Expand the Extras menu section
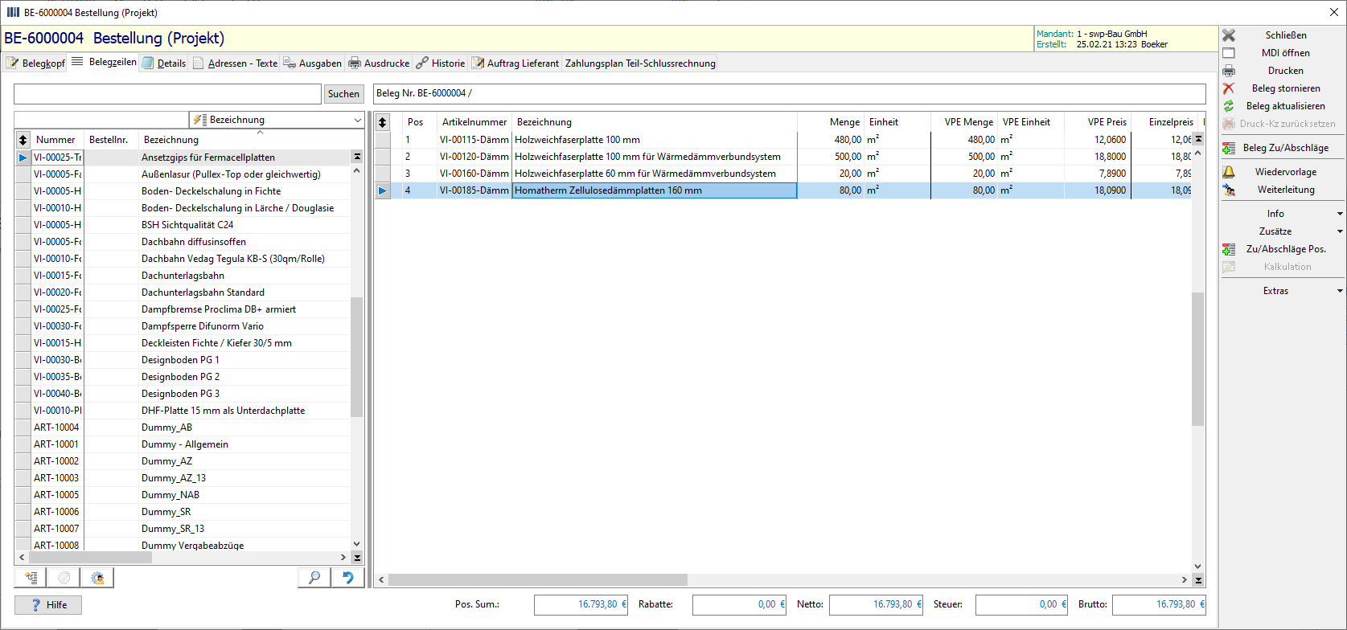 pos(1340,291)
